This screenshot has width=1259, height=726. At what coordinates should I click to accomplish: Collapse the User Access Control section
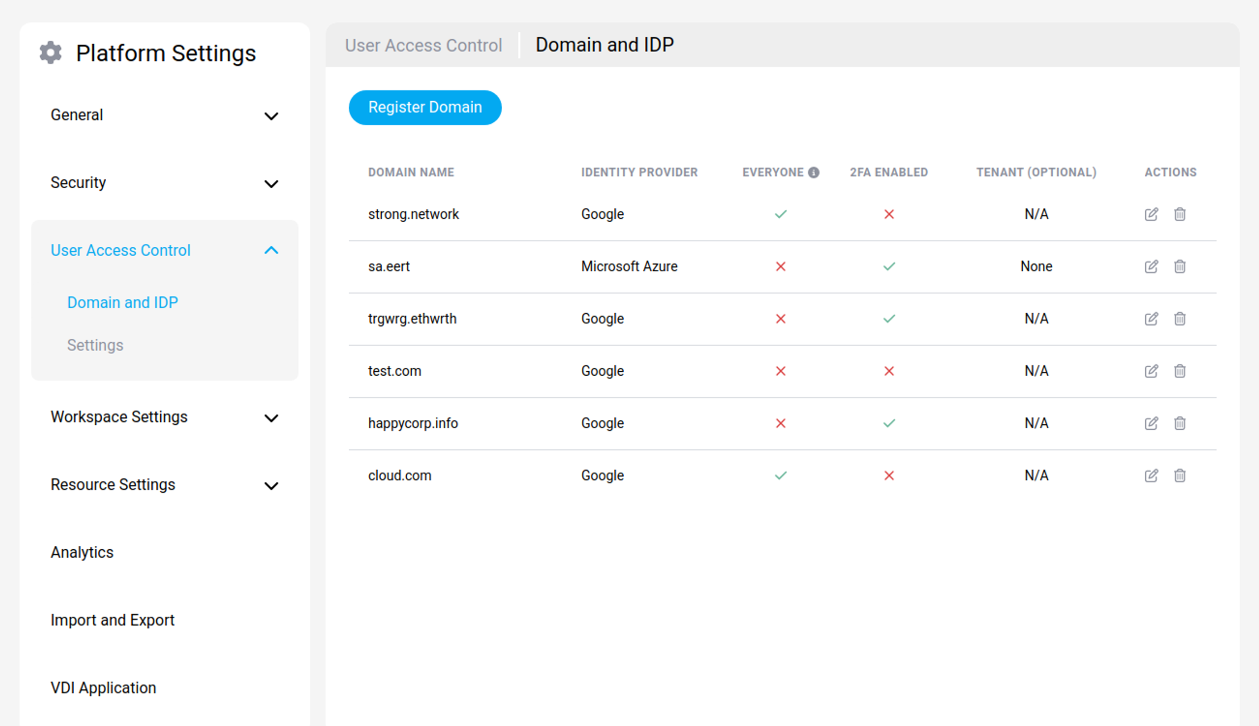[x=271, y=250]
